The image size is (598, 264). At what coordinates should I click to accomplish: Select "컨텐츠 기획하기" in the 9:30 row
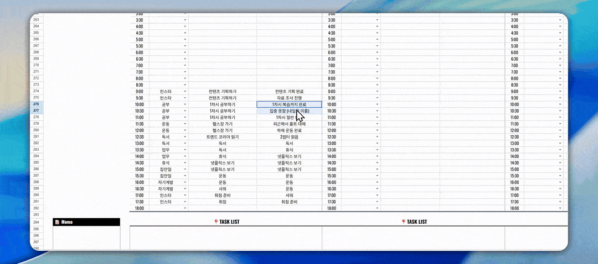[x=223, y=98]
